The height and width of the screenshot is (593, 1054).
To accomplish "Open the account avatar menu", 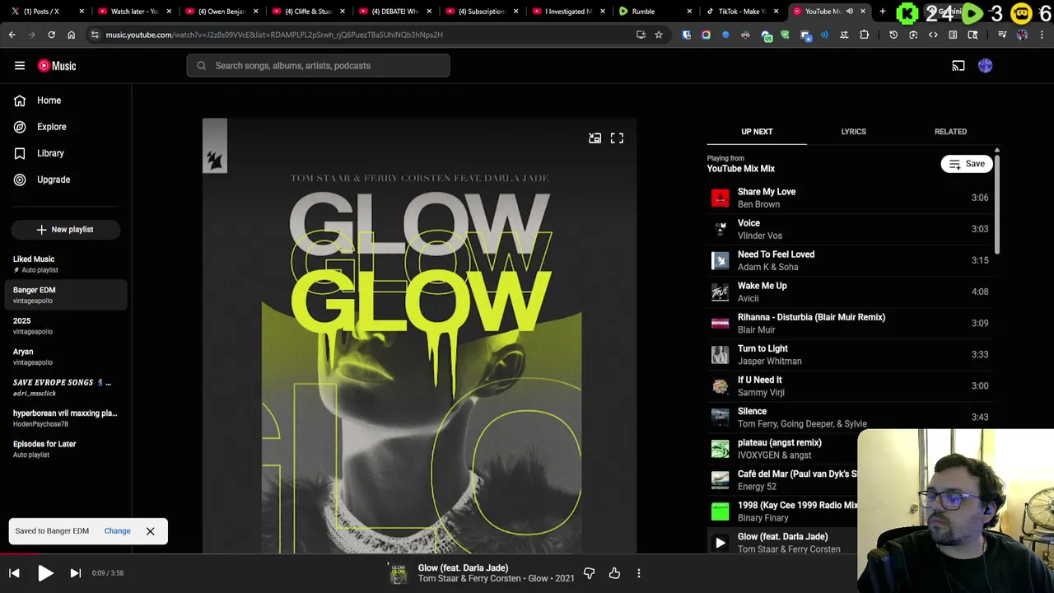I will (986, 66).
